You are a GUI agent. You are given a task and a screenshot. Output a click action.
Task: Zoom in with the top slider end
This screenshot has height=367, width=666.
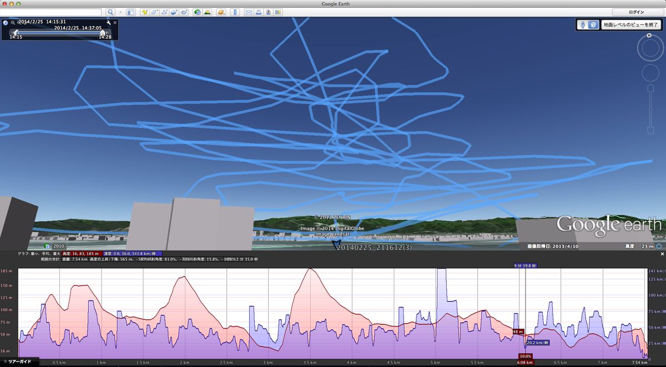pos(650,89)
